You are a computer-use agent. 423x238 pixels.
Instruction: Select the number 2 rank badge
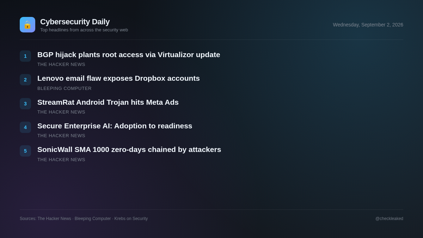[25, 80]
